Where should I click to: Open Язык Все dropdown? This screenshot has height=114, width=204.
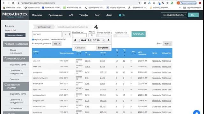pyautogui.click(x=167, y=44)
